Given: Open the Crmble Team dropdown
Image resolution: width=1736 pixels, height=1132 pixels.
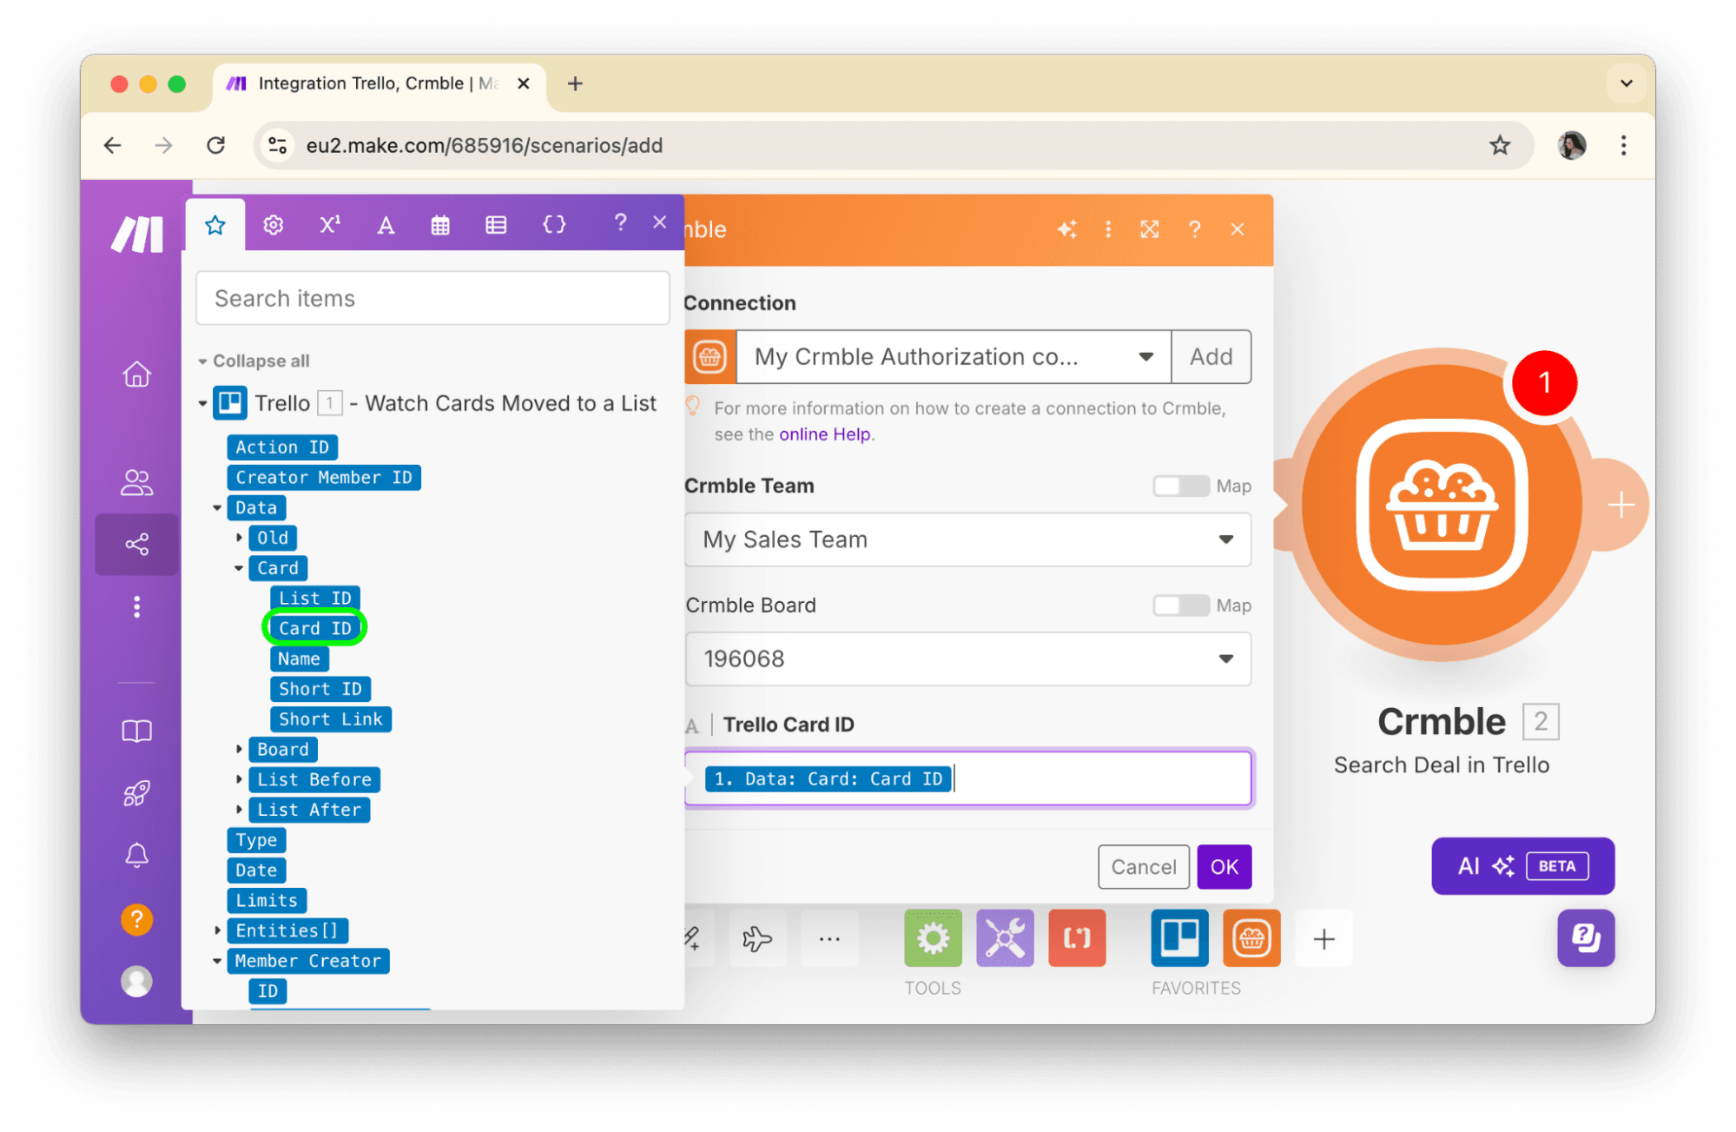Looking at the screenshot, I should coord(967,540).
